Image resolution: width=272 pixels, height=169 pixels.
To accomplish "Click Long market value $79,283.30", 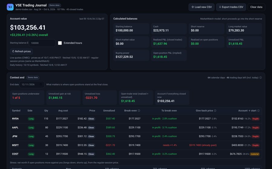I will pyautogui.click(x=236, y=30).
